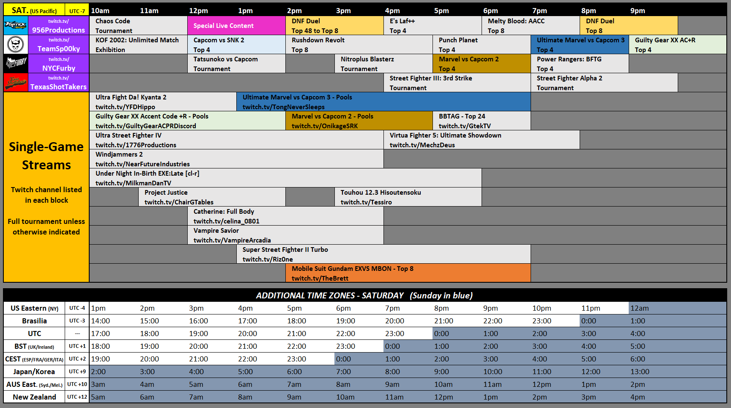Click the 2pm column header
Screen dimensions: 731x408
pyautogui.click(x=295, y=11)
